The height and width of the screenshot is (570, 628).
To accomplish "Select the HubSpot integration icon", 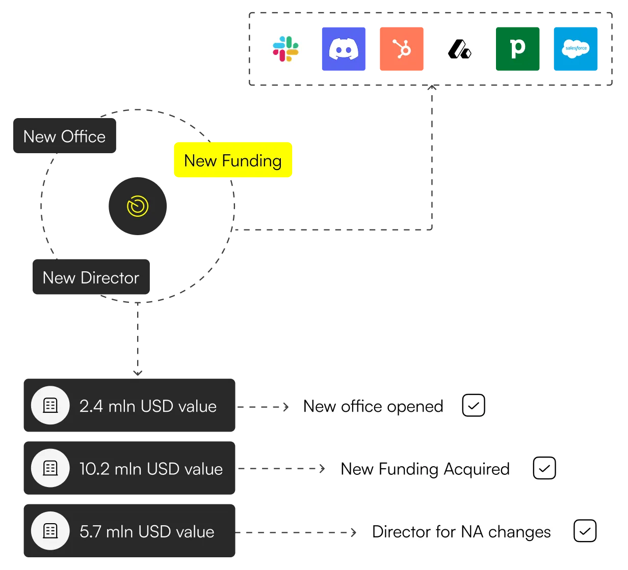I will [402, 49].
